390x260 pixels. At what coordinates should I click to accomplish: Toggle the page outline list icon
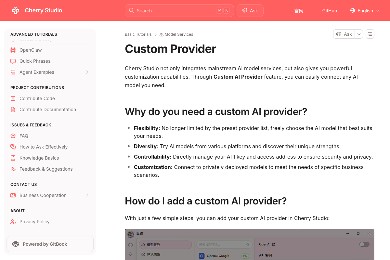[370, 34]
